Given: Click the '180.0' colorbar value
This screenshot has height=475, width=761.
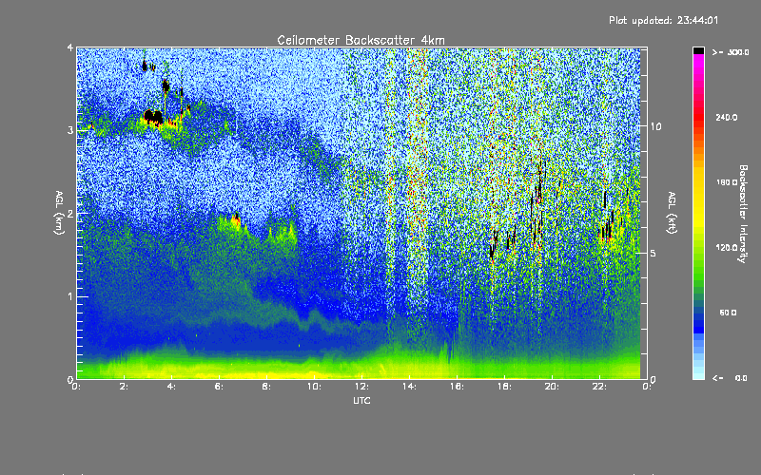Looking at the screenshot, I should [727, 182].
